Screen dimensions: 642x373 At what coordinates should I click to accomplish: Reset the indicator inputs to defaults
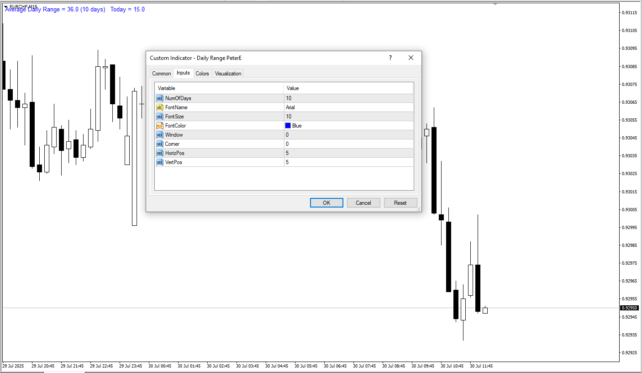point(400,203)
